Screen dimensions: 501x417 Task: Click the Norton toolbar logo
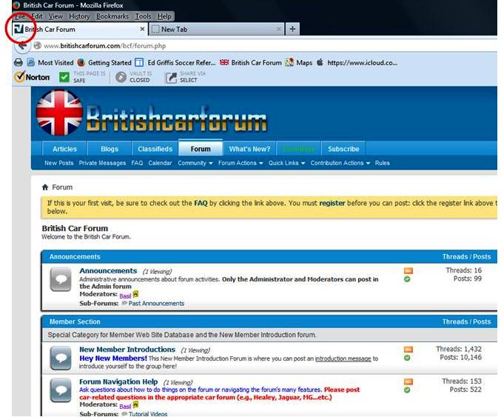(x=31, y=77)
